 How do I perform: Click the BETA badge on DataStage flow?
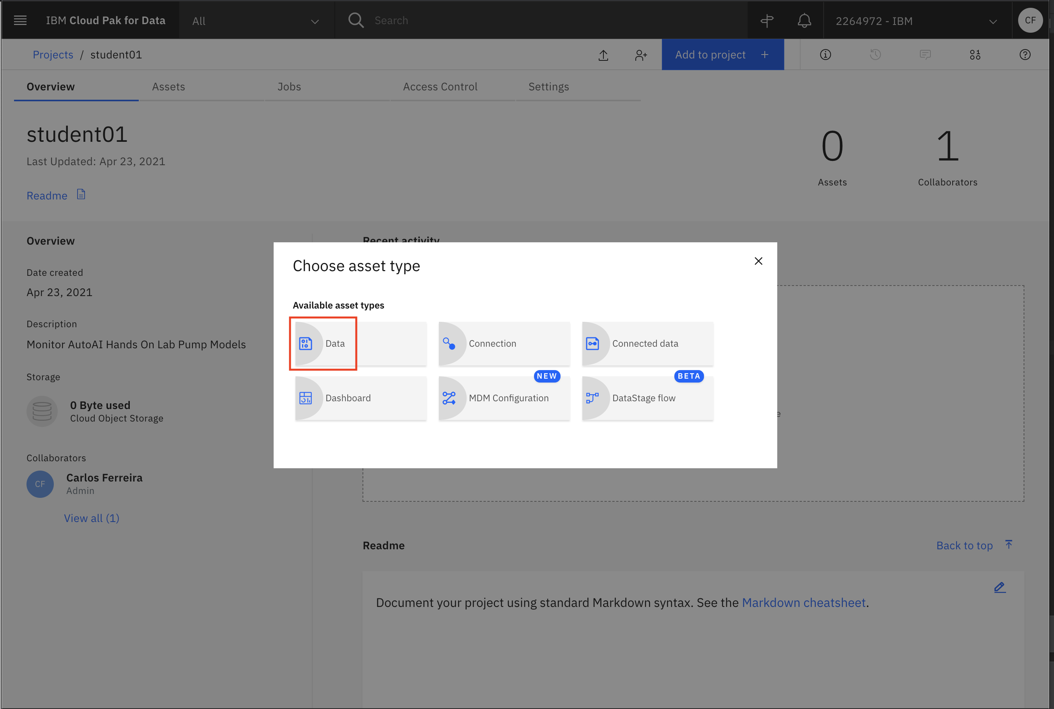tap(689, 376)
